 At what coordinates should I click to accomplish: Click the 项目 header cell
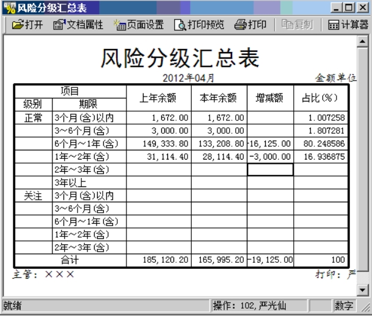[70, 91]
